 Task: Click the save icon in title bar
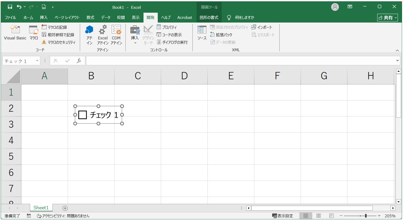(10, 7)
